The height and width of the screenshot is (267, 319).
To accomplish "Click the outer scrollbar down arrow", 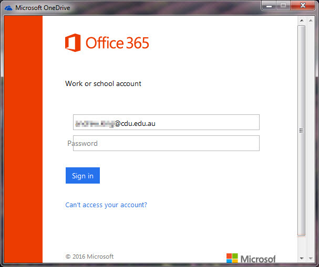I will (x=311, y=259).
